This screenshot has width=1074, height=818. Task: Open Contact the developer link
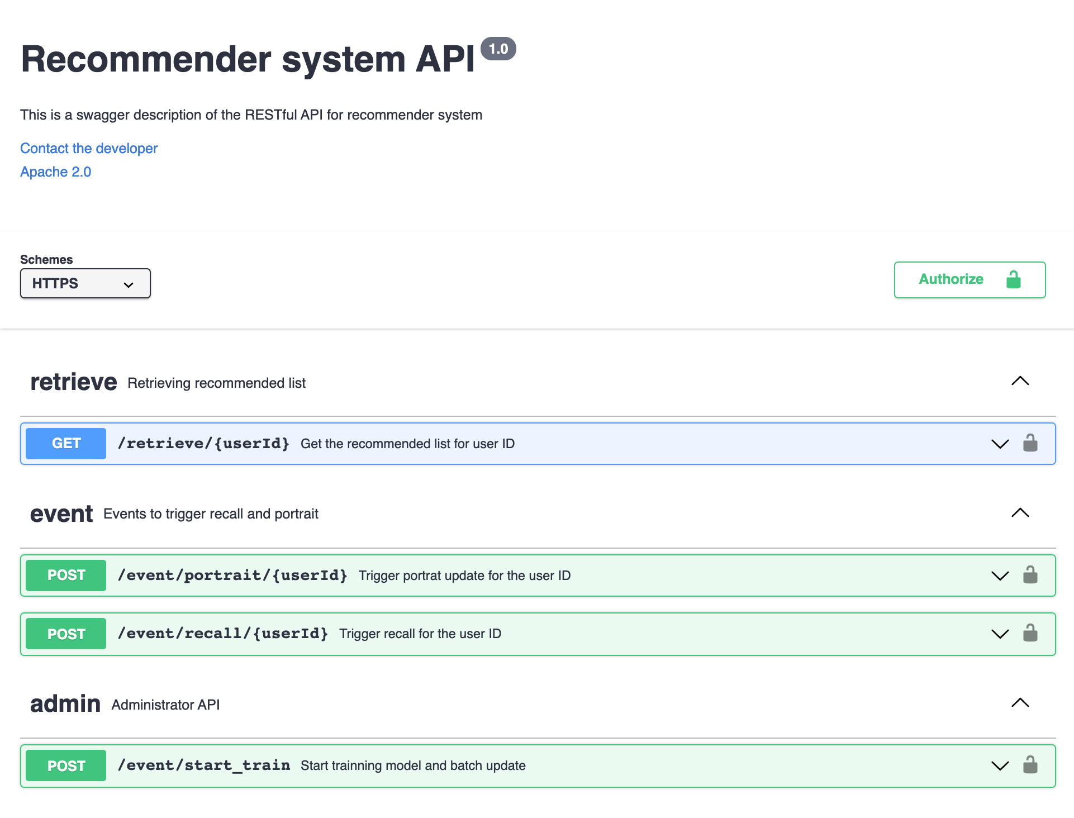click(88, 148)
